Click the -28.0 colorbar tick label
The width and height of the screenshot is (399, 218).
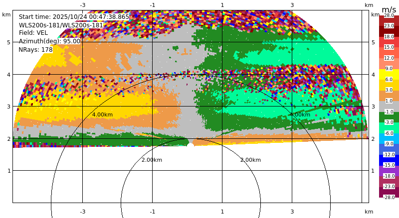click(389, 198)
